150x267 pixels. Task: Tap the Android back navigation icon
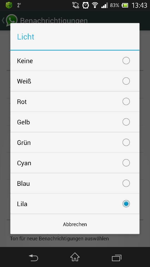tap(33, 258)
